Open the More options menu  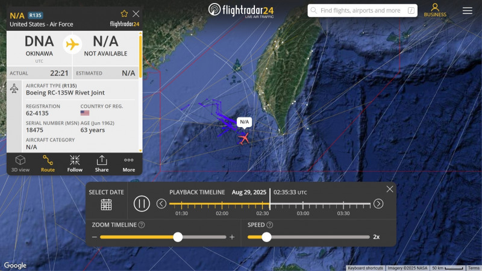point(129,164)
